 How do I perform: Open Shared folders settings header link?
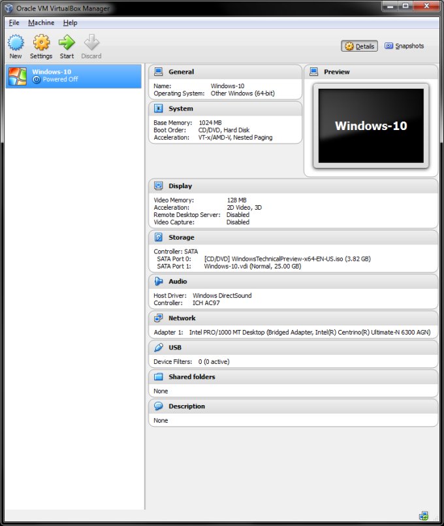pyautogui.click(x=192, y=377)
